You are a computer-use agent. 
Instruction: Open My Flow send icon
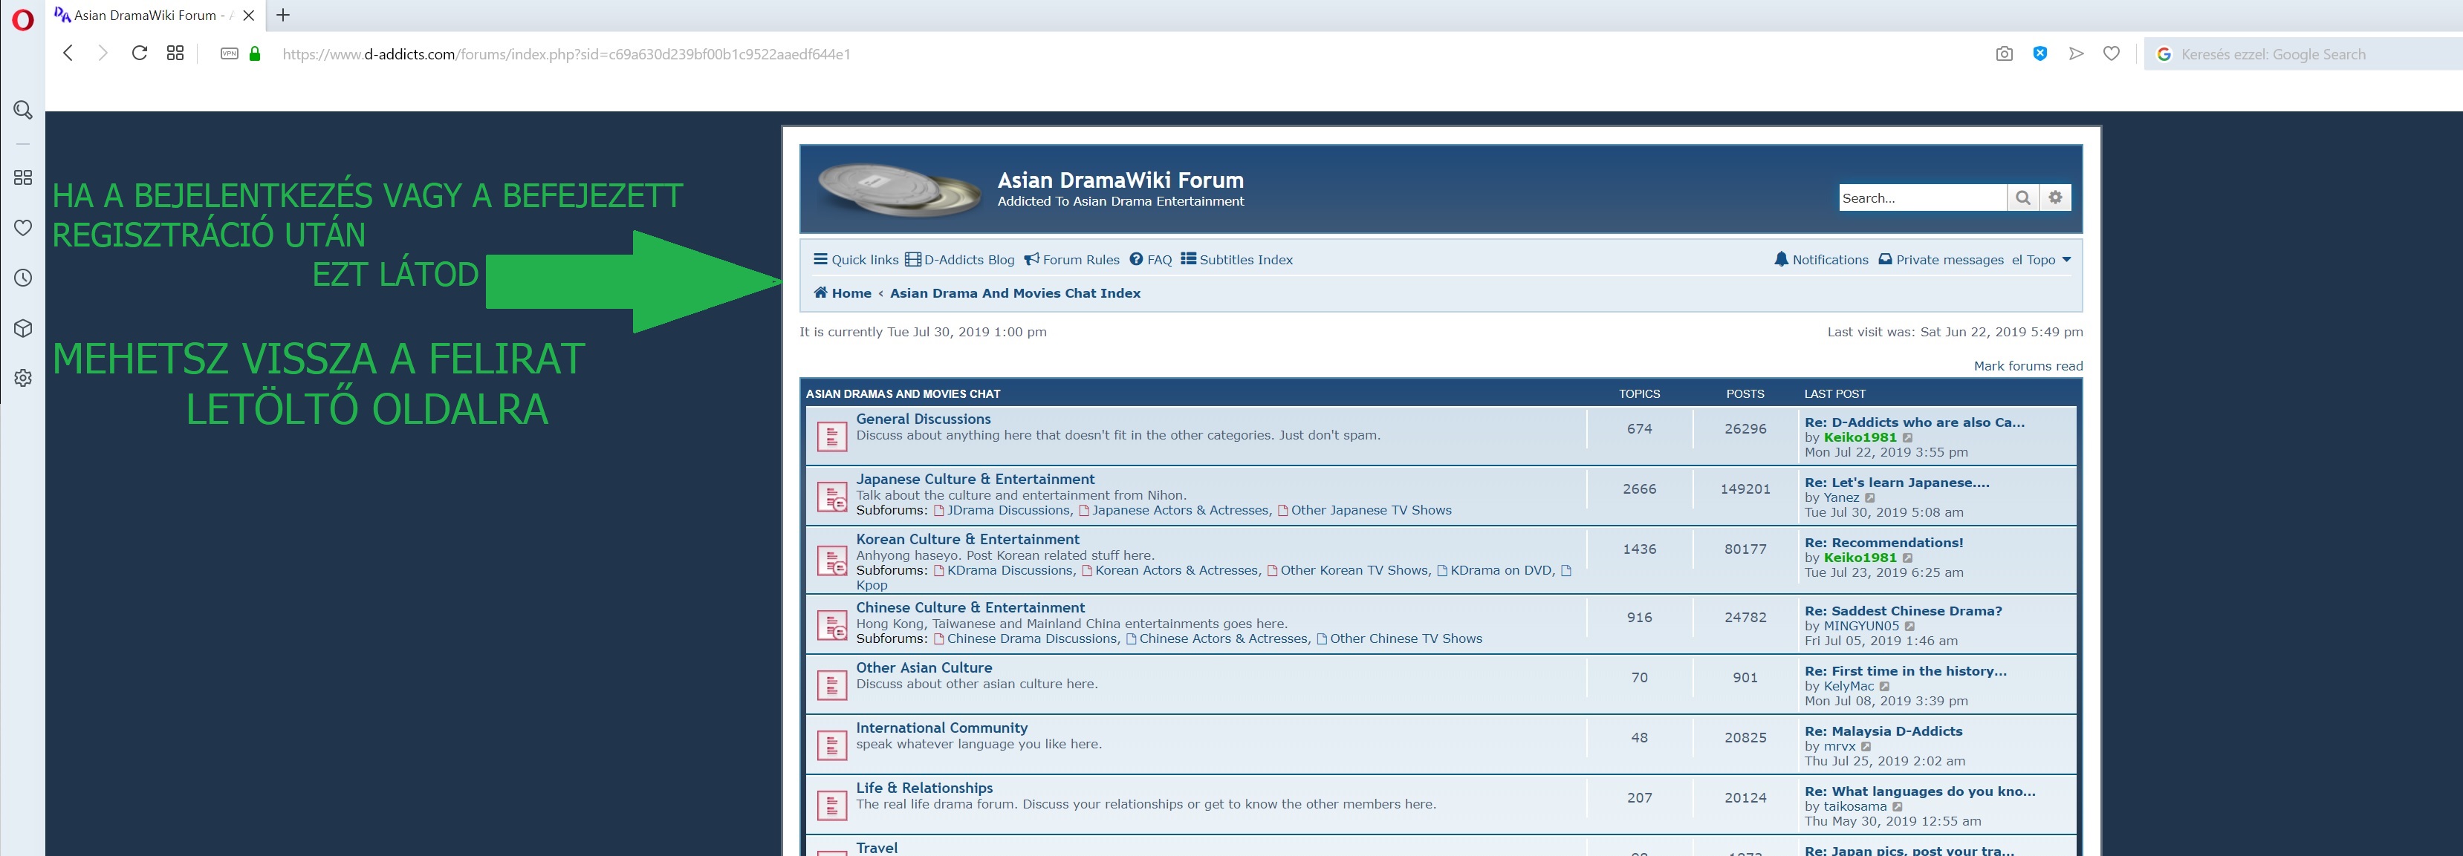coord(2076,54)
